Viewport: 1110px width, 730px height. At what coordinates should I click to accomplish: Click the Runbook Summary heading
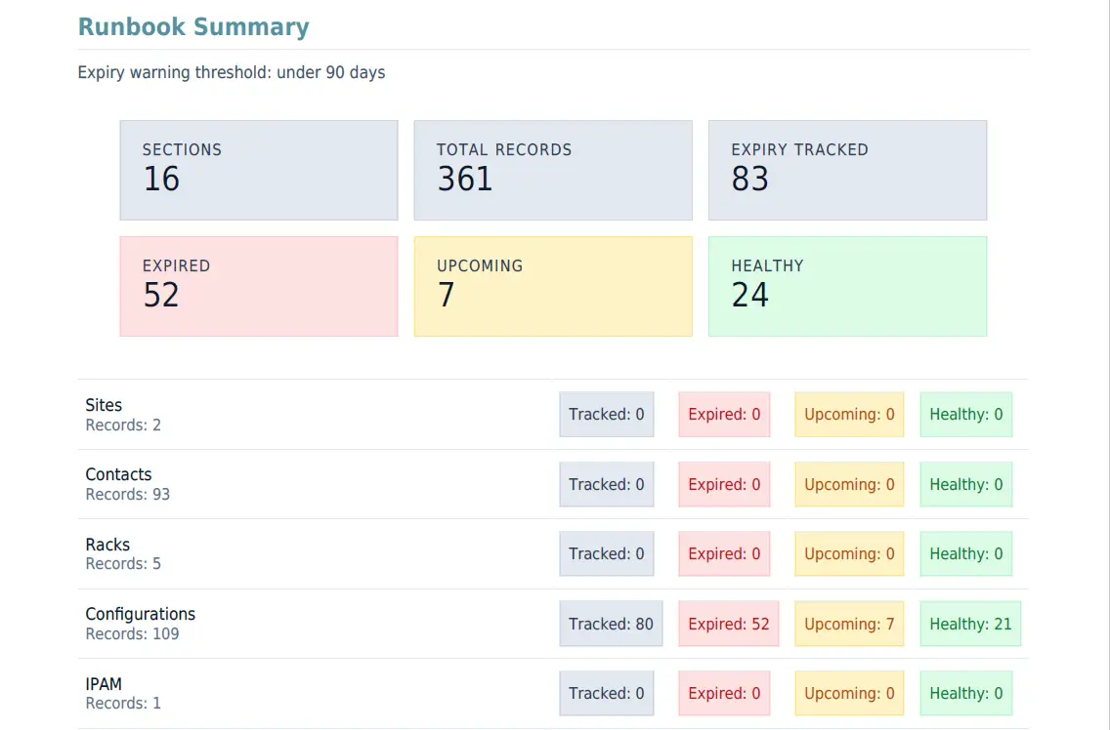[x=193, y=26]
